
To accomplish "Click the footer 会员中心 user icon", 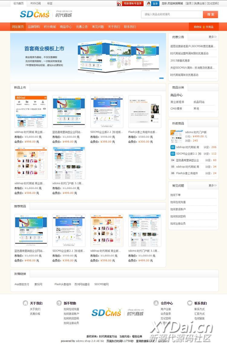I will pos(156,303).
